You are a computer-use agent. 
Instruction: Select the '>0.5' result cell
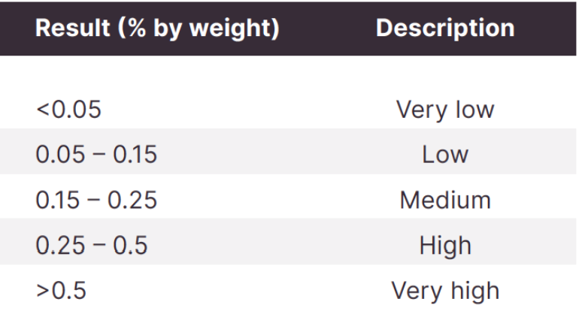[x=62, y=291]
